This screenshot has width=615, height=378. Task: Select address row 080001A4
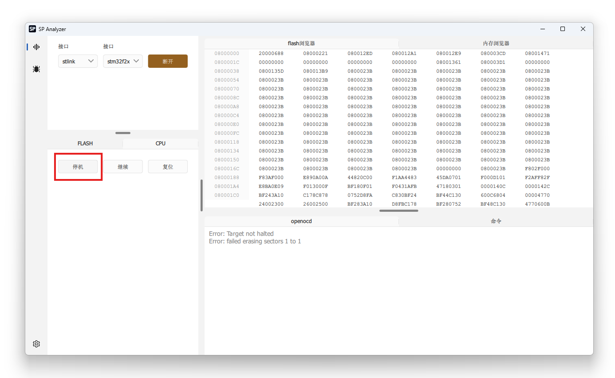(x=227, y=186)
